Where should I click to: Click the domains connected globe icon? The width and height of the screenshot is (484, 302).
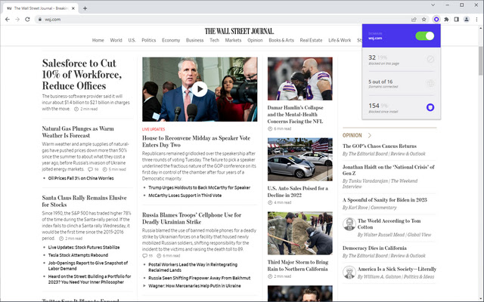pyautogui.click(x=430, y=83)
